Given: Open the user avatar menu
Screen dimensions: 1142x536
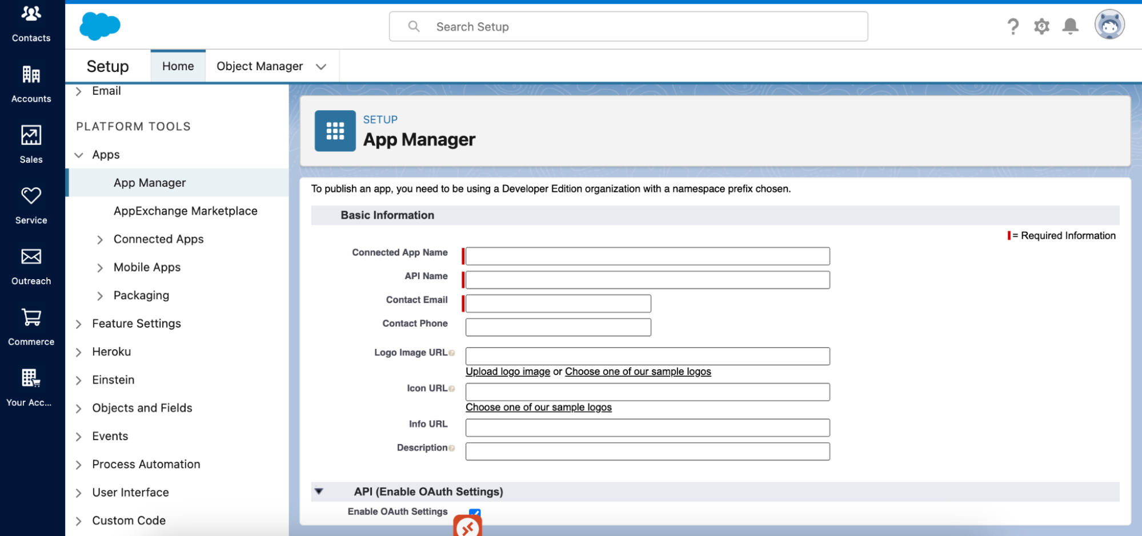Looking at the screenshot, I should click(x=1108, y=25).
